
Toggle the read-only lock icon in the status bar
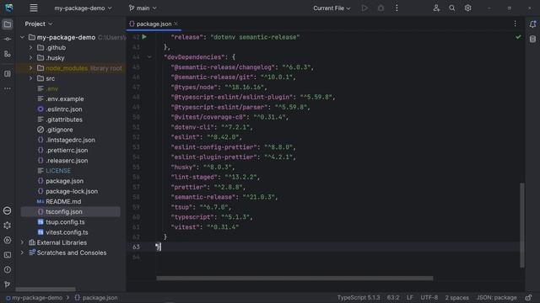click(x=529, y=297)
